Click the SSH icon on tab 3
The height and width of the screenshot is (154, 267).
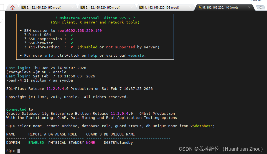82,7
